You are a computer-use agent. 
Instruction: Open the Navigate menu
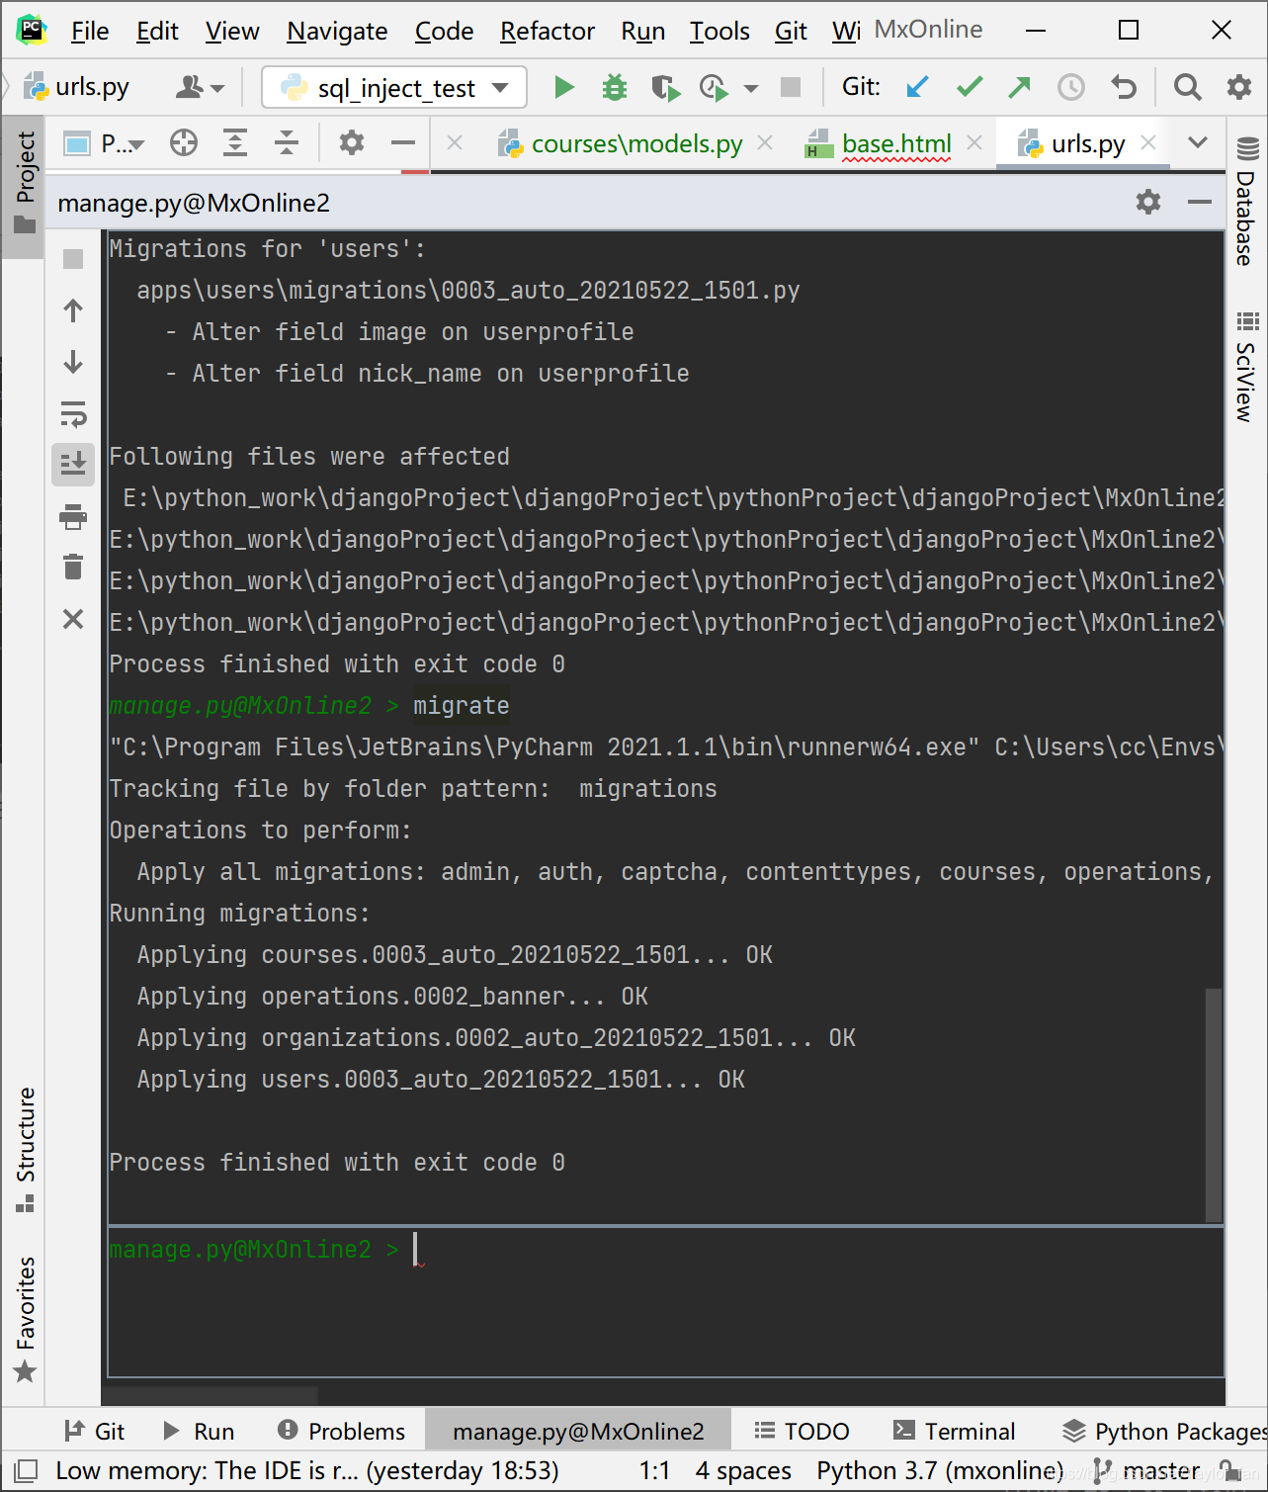tap(337, 31)
